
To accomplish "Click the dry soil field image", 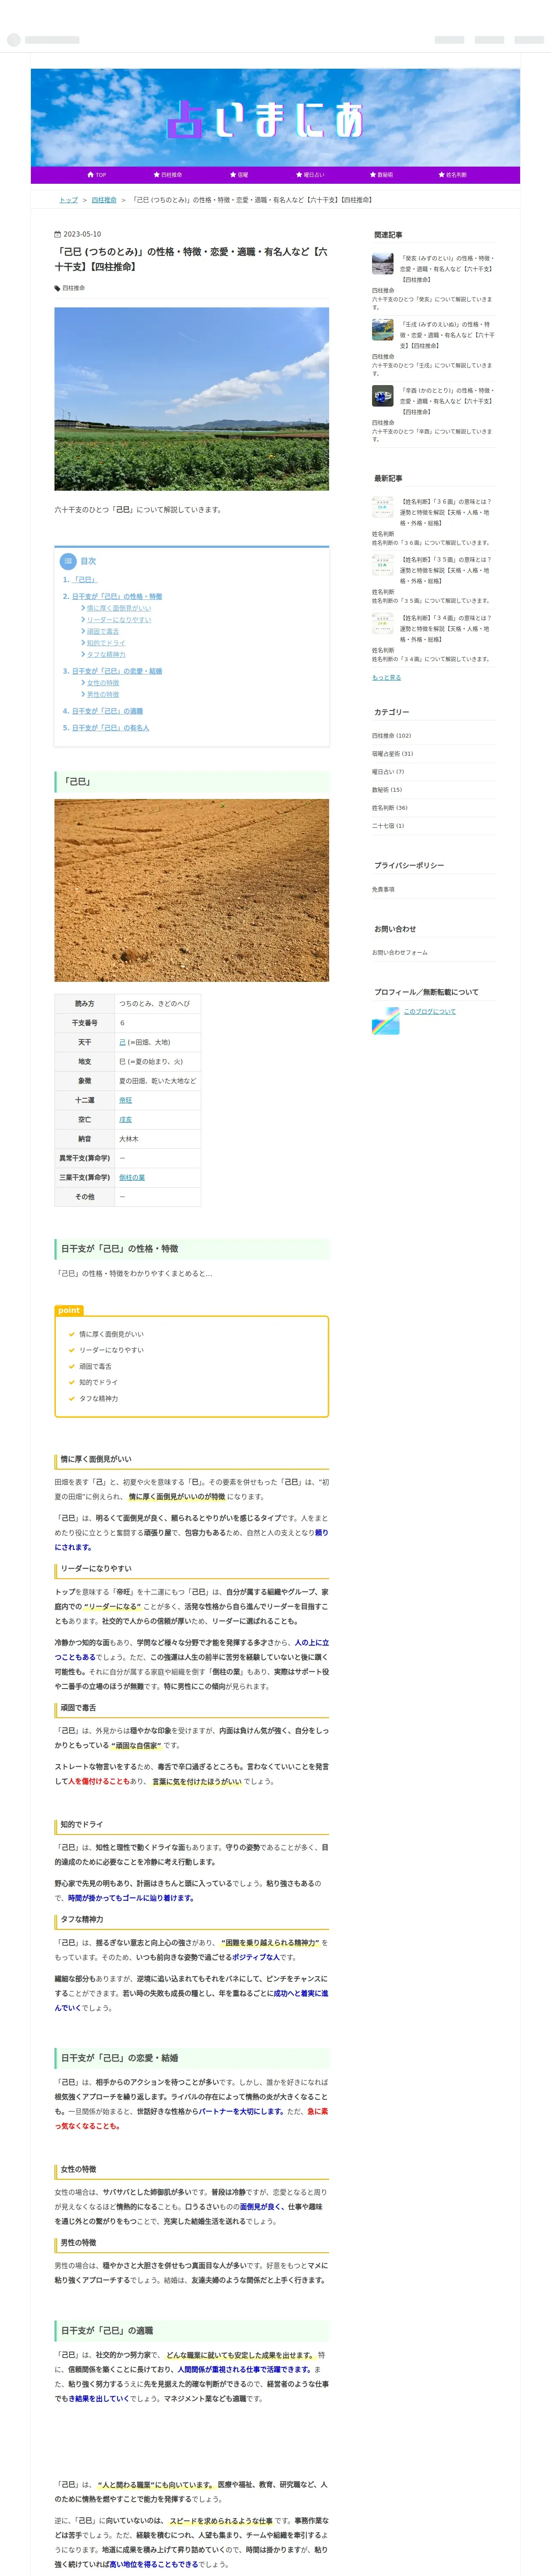I will [x=191, y=890].
